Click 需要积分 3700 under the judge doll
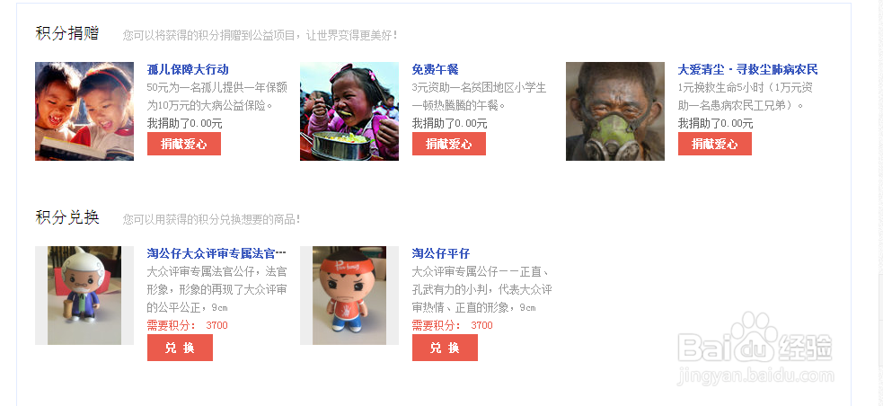 pyautogui.click(x=188, y=325)
